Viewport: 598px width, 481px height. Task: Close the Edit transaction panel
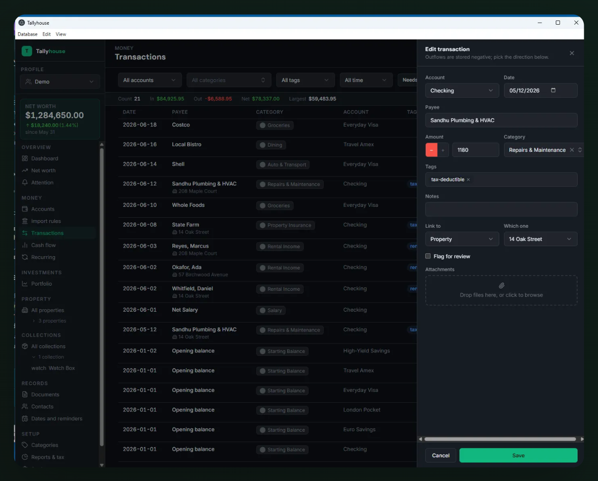[572, 53]
